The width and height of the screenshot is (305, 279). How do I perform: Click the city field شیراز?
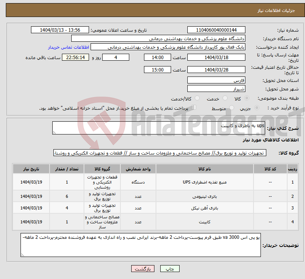[x=216, y=88]
